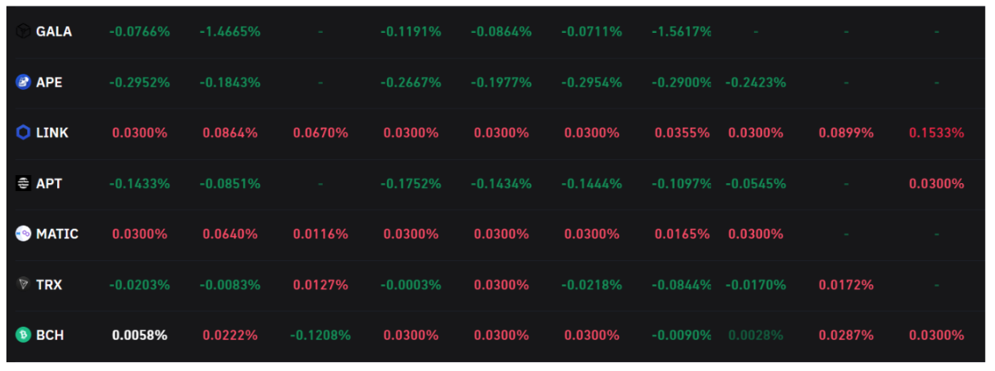Viewport: 995px width, 371px height.
Task: Click the LINK hexagon icon
Action: [23, 132]
